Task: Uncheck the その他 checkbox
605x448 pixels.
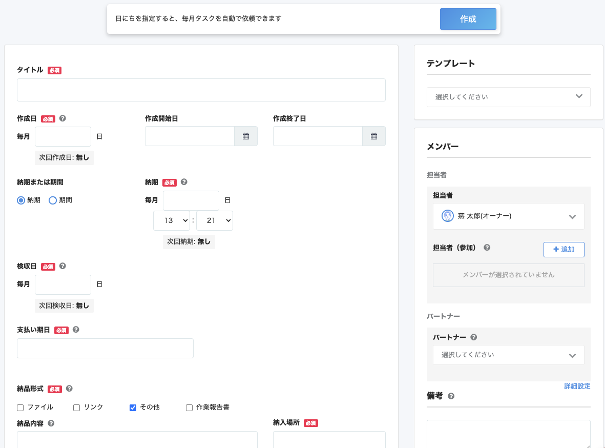Action: pos(133,407)
